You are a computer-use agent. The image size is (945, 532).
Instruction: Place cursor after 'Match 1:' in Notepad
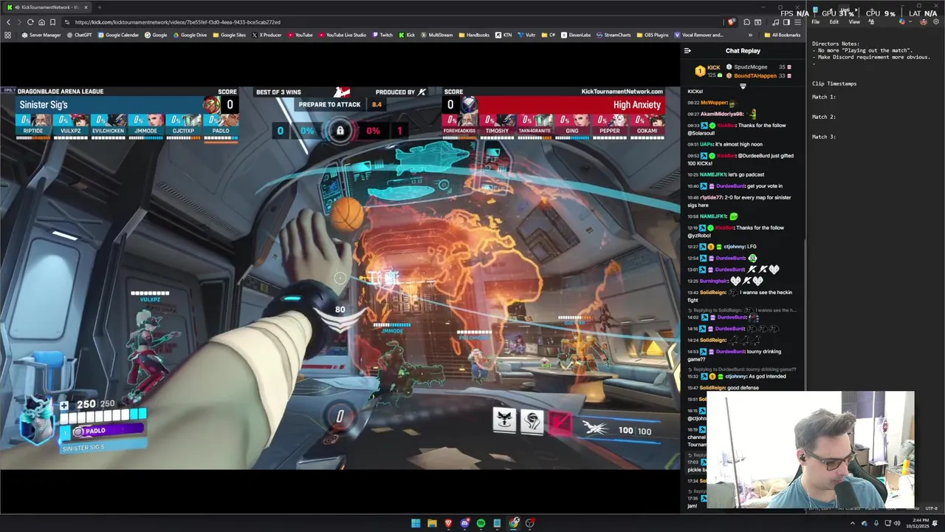tap(837, 97)
